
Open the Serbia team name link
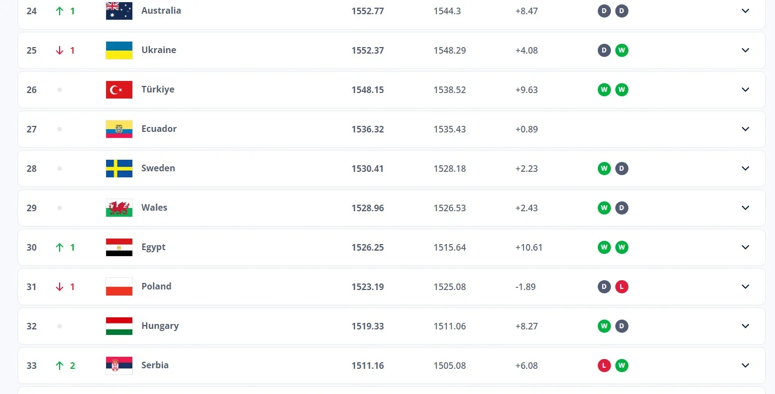click(x=155, y=365)
